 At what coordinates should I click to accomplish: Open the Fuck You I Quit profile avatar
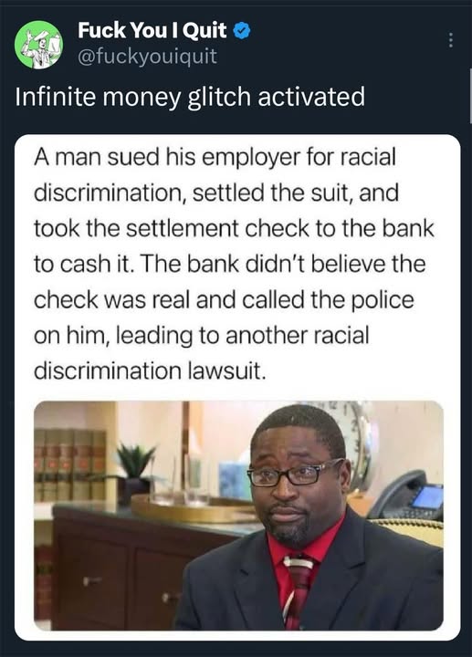38,45
